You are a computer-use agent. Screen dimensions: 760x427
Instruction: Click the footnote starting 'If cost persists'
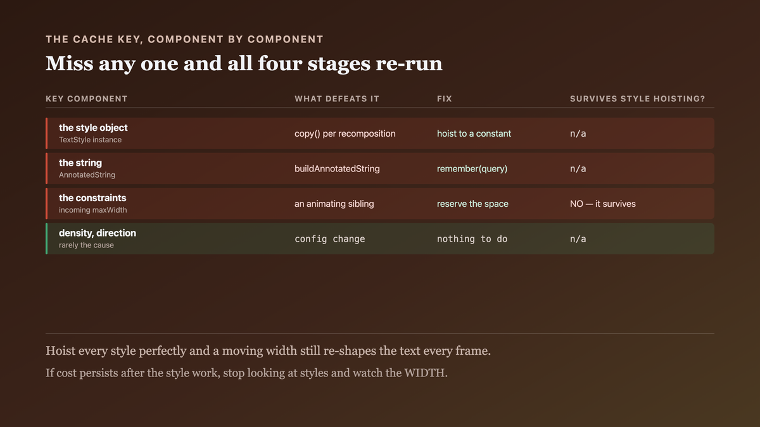246,373
